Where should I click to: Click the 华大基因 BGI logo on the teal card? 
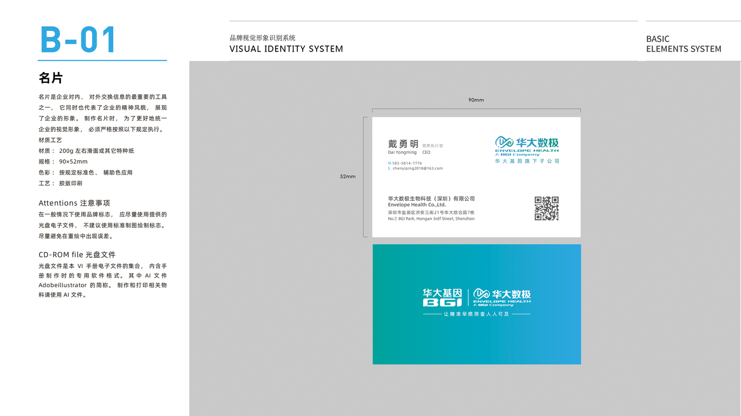(442, 298)
